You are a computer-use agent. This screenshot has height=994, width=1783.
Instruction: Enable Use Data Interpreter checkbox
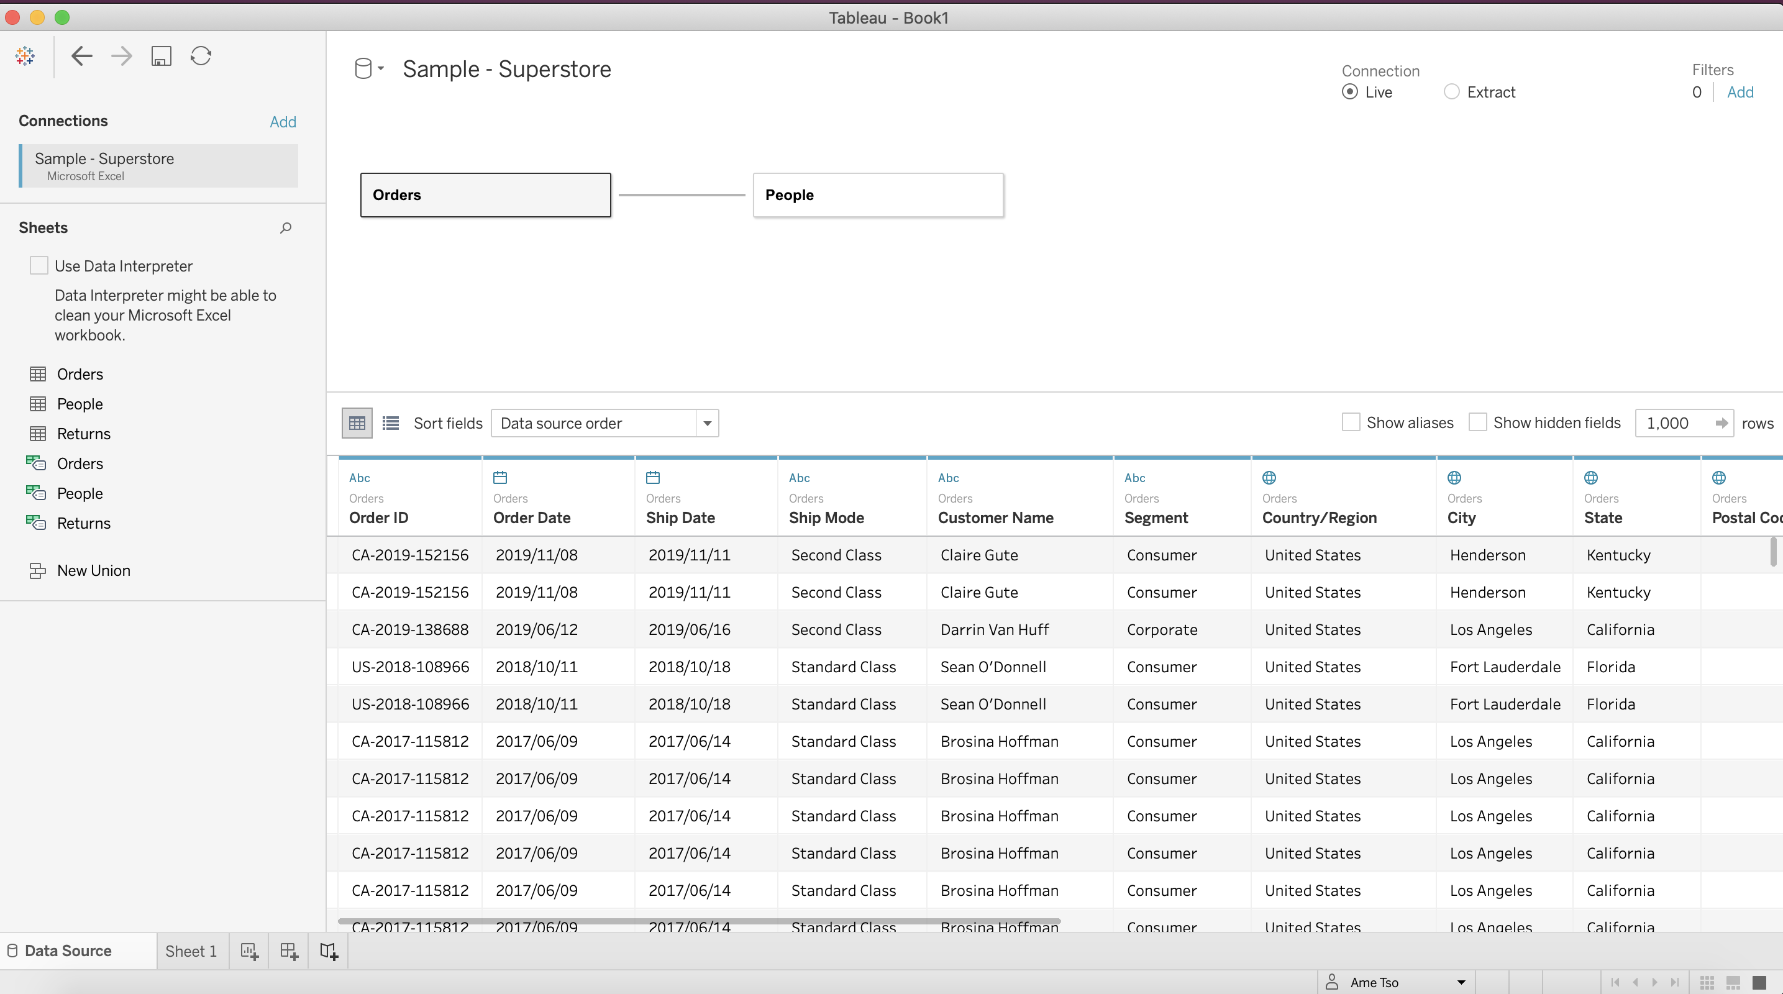pyautogui.click(x=39, y=266)
